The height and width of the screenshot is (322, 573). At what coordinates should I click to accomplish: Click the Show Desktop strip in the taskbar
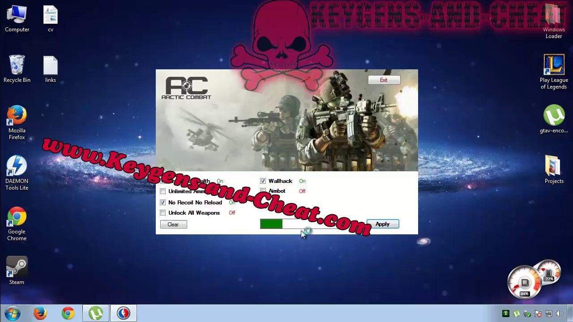coord(570,313)
